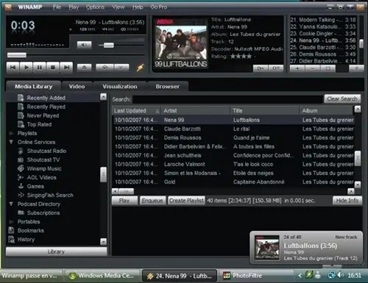Image resolution: width=368 pixels, height=283 pixels.
Task: Click the Winamp lightning bolt icon
Action: pos(140,68)
